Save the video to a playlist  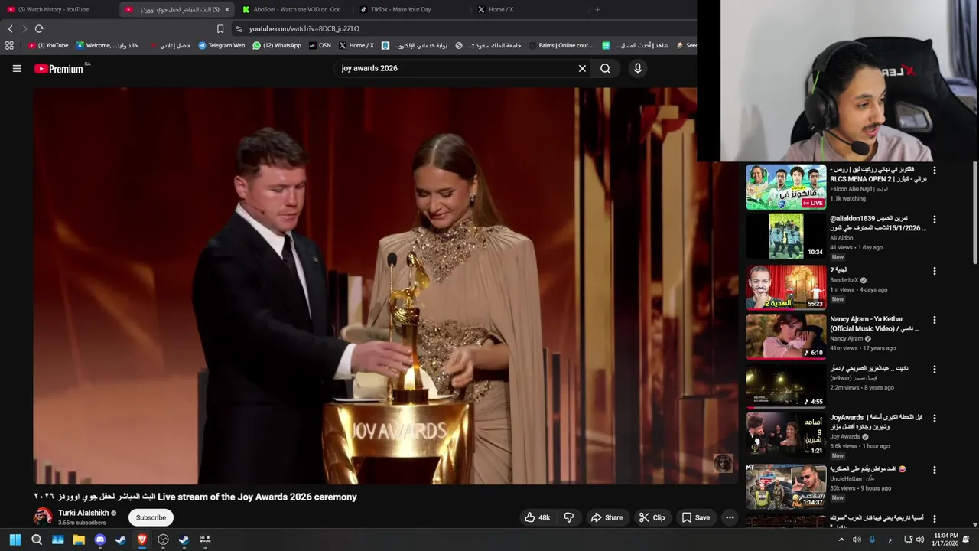click(x=696, y=517)
